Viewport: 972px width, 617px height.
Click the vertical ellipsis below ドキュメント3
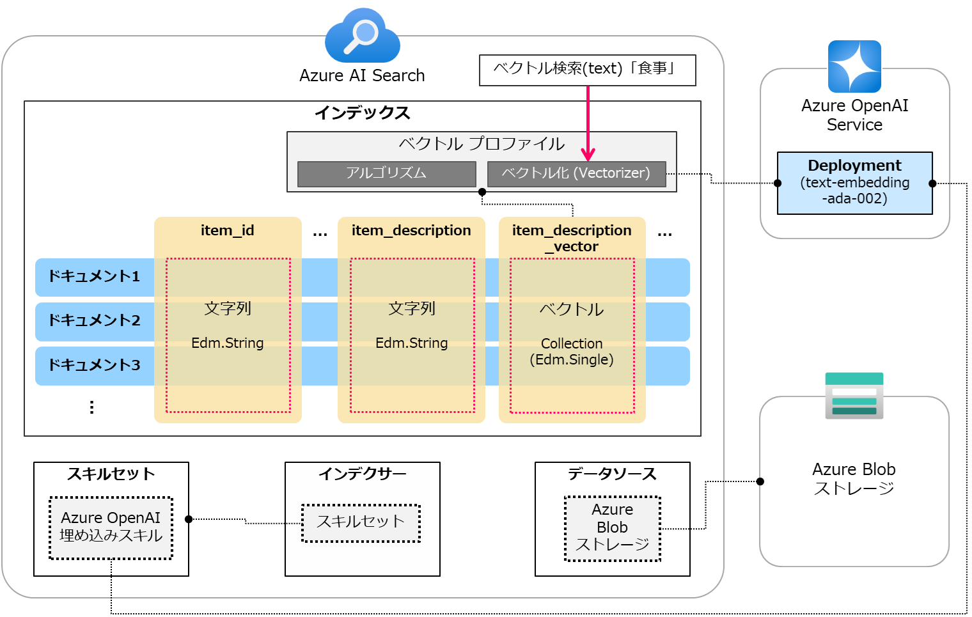[92, 407]
